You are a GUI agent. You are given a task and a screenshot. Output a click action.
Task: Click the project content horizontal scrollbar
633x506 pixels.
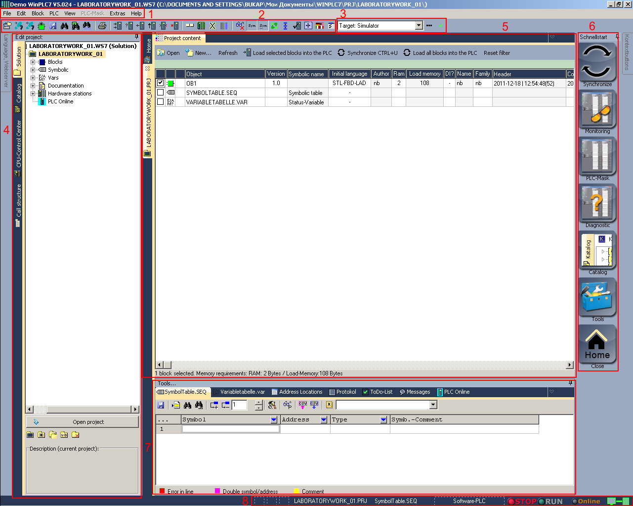[x=366, y=365]
